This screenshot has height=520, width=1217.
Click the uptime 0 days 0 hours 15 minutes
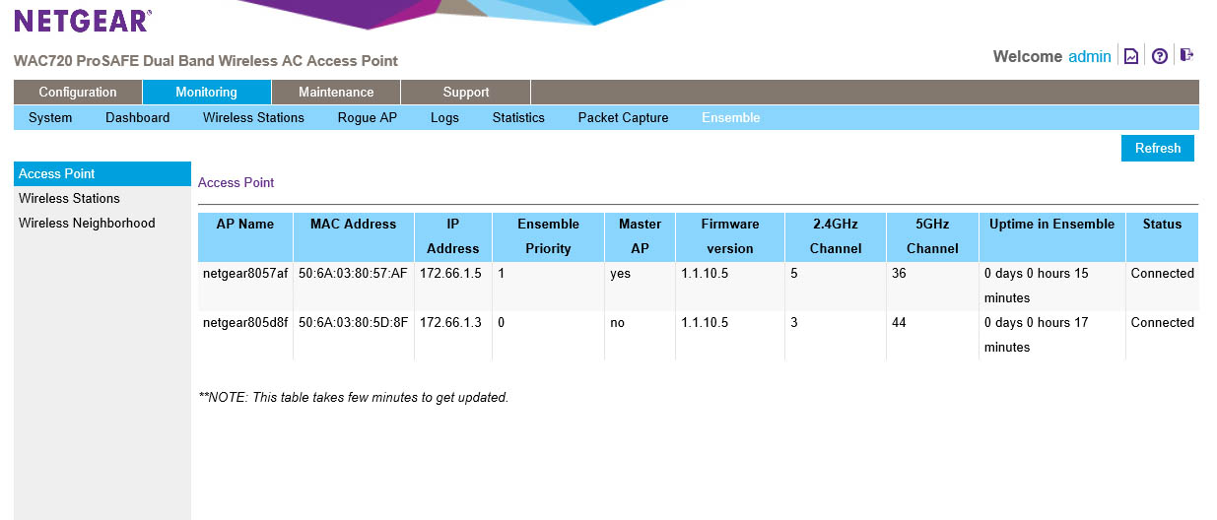click(1036, 286)
